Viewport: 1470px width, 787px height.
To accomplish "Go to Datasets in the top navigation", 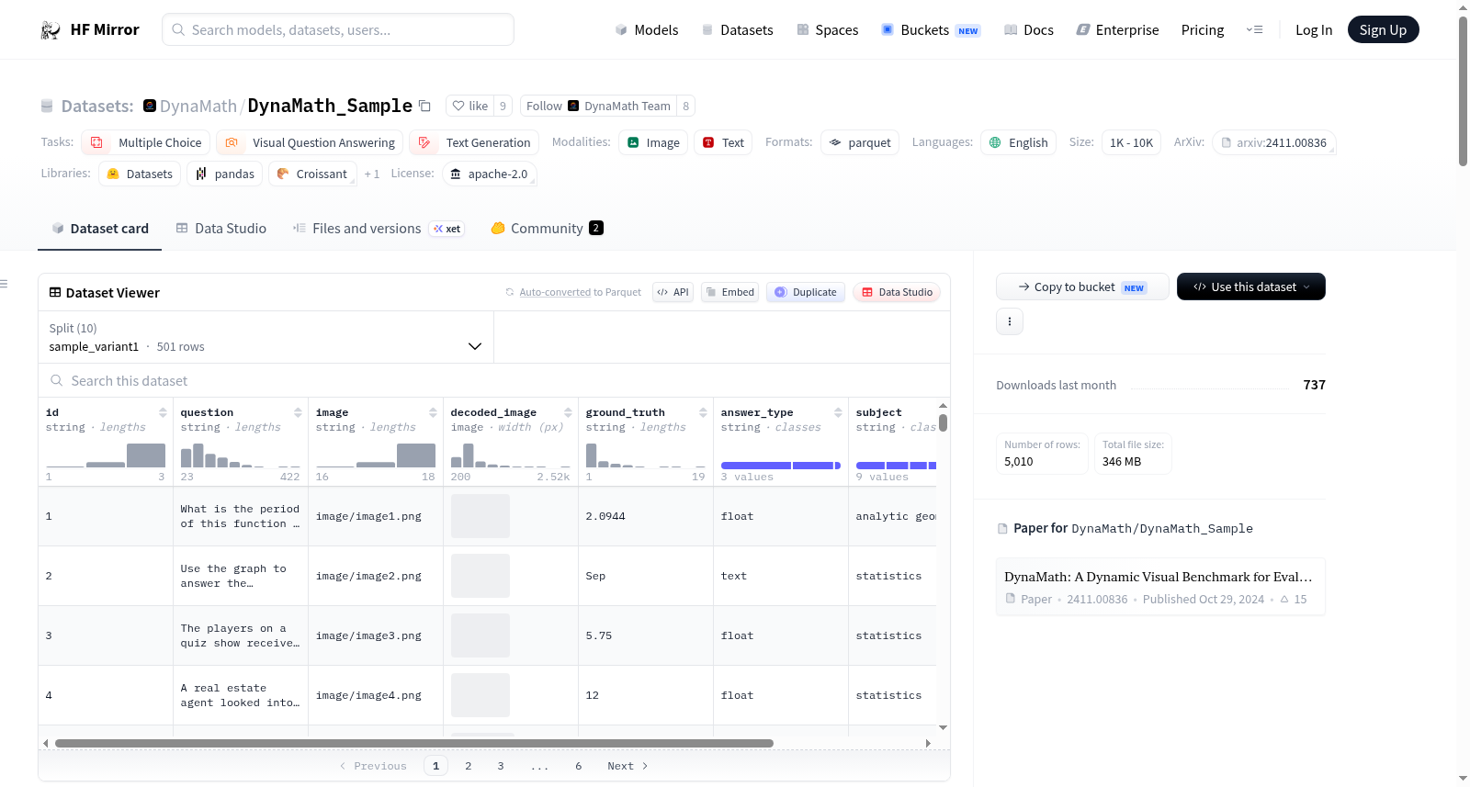I will [737, 29].
